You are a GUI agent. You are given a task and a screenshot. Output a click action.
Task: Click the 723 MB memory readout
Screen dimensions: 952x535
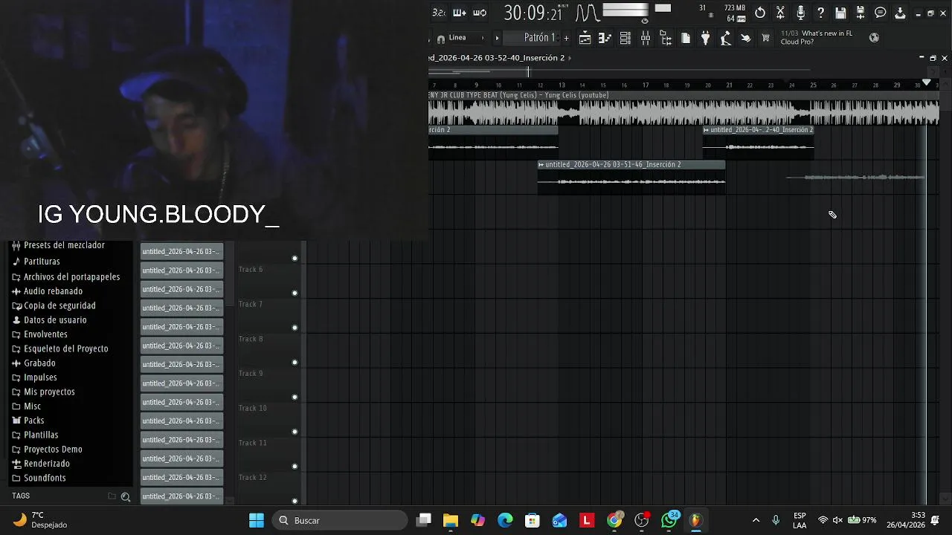pos(734,8)
